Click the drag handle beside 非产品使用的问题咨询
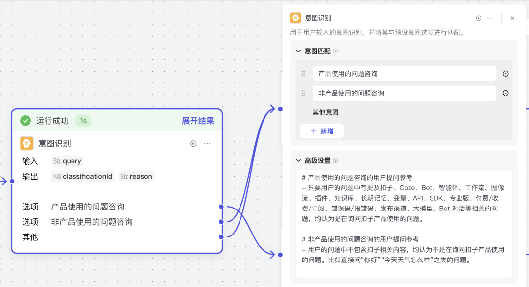529x287 pixels. click(x=303, y=93)
